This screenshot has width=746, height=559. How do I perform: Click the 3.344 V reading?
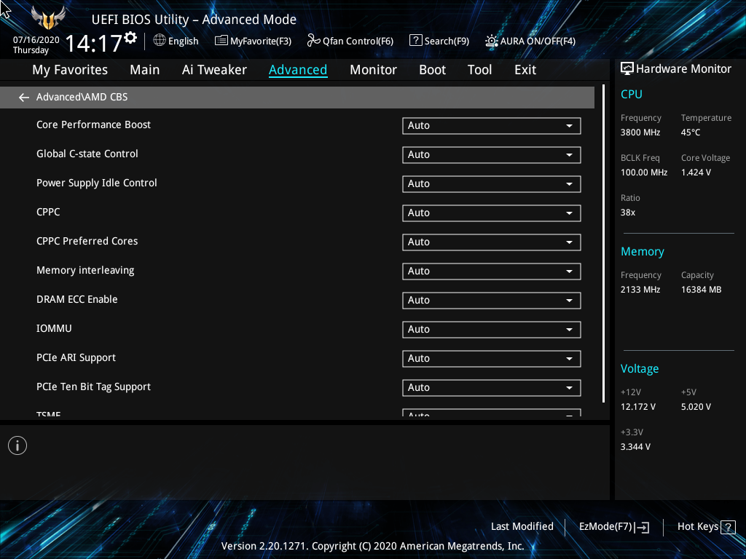[635, 447]
